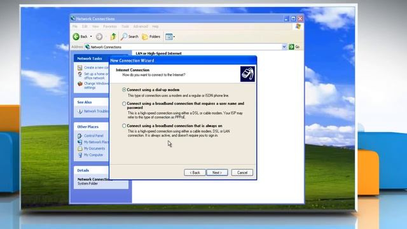Click the wizard modem phone graphic icon

click(x=247, y=74)
